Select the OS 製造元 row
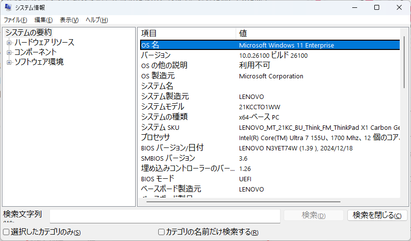 pyautogui.click(x=270, y=76)
